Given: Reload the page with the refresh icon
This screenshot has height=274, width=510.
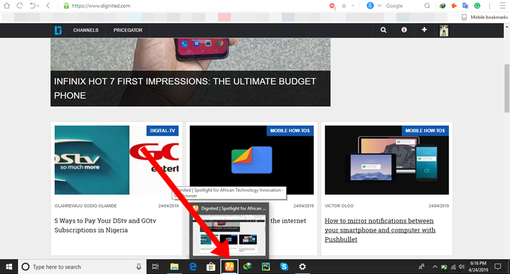Looking at the screenshot, I should point(20,6).
